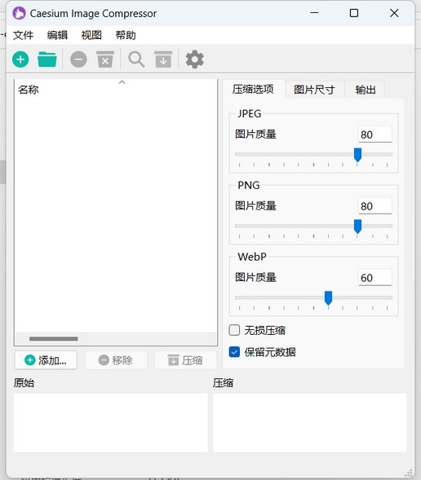Switch to the 图片尺寸 tab

[x=314, y=90]
